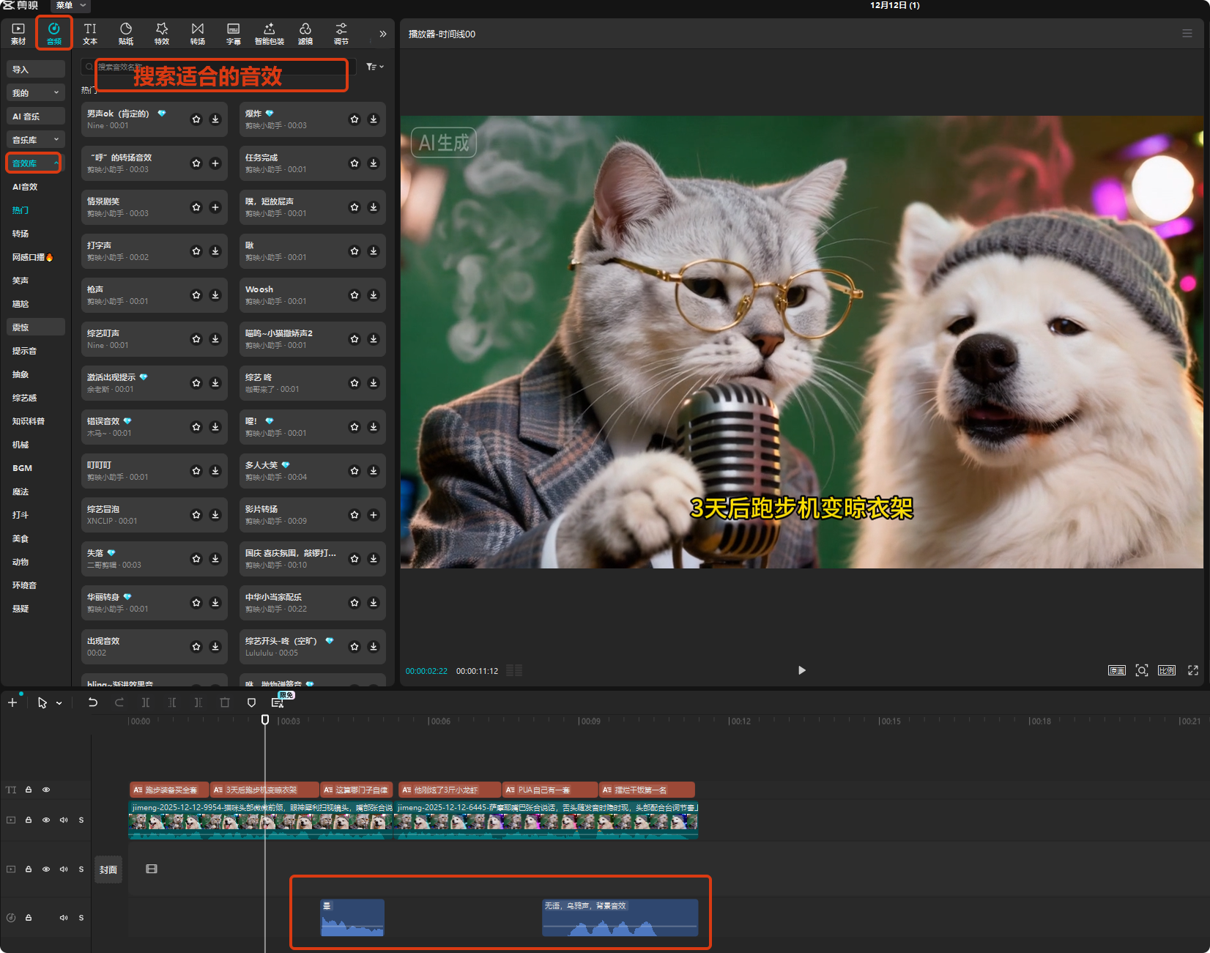Hide the subtitle text track with eye icon

click(46, 790)
